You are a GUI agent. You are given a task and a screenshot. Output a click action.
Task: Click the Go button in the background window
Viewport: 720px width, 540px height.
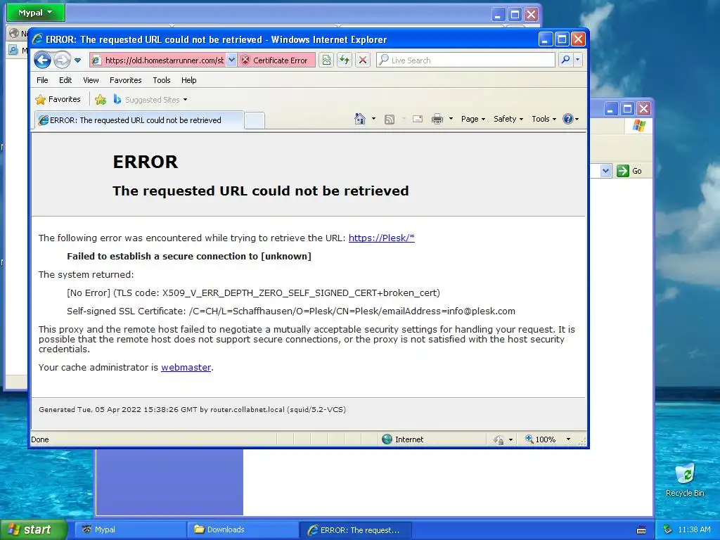click(629, 171)
